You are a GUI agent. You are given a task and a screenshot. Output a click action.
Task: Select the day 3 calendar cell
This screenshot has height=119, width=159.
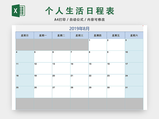click(134, 45)
